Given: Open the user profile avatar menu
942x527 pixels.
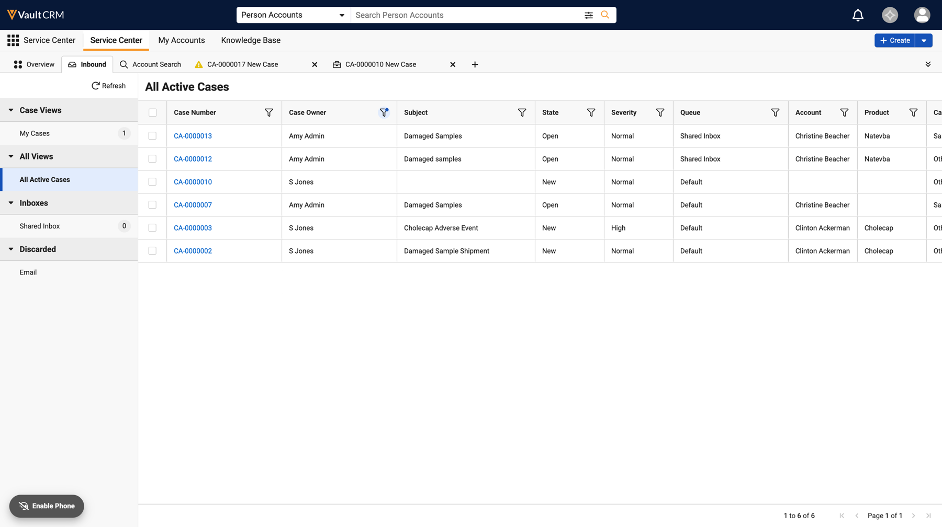Looking at the screenshot, I should point(922,15).
